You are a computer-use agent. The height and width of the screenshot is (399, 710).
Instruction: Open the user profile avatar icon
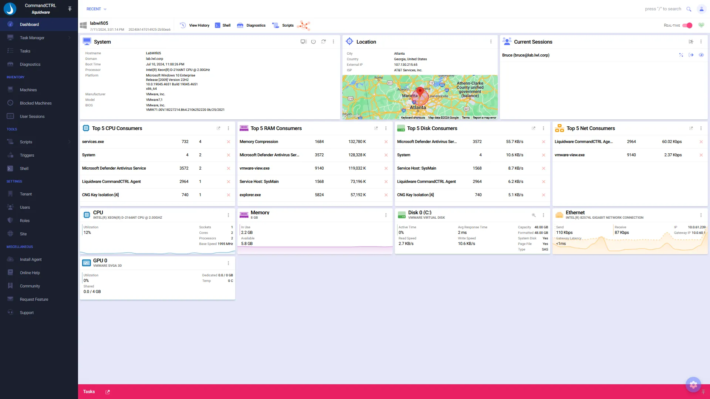coord(701,9)
